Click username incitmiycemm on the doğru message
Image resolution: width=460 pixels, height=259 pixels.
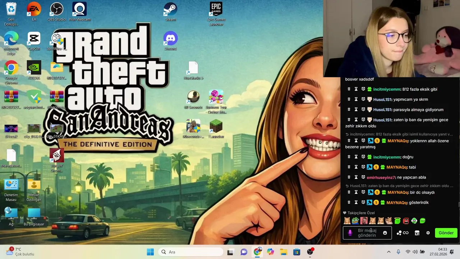coord(387,157)
